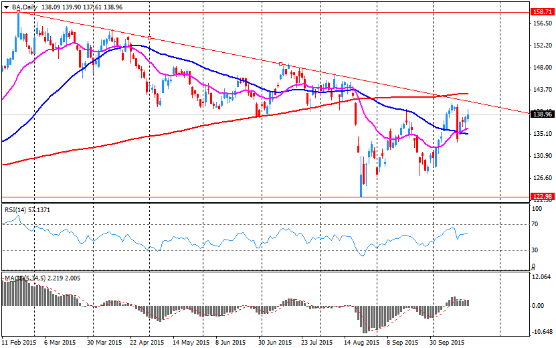The height and width of the screenshot is (348, 556).
Task: Select the OHLC values 138.09 139.90 137.61 138.96
Action: [x=82, y=7]
